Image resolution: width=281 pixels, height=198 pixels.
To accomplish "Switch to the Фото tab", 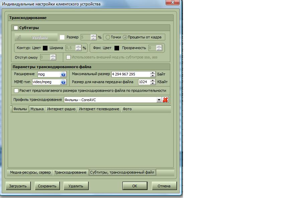I will pyautogui.click(x=127, y=109).
